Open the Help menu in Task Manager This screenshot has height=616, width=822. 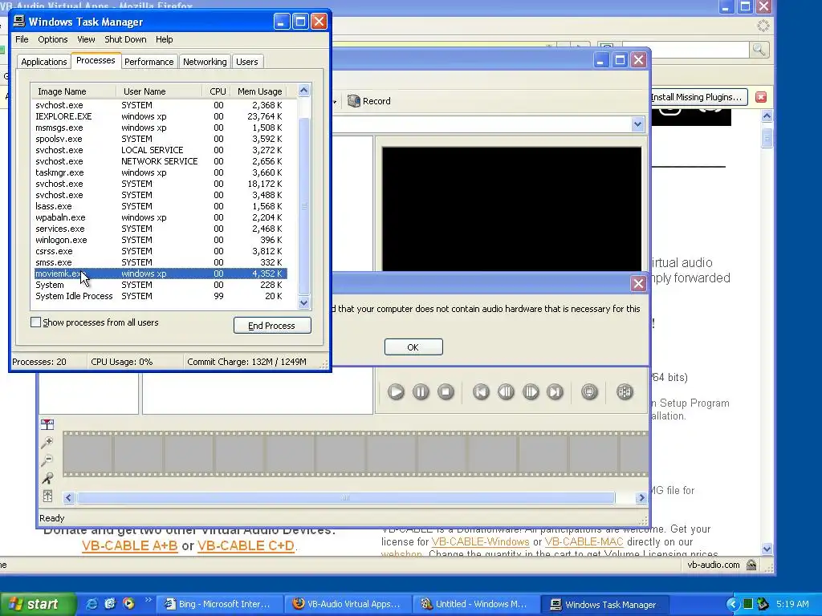pyautogui.click(x=164, y=39)
